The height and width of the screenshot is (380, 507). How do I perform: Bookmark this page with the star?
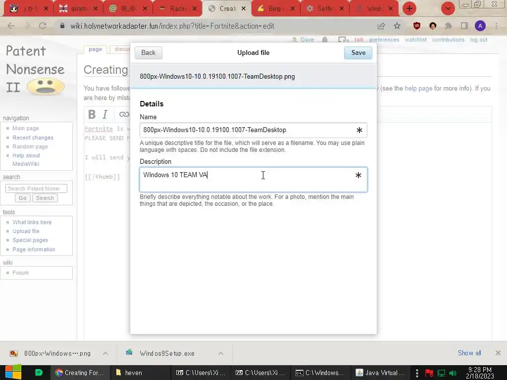397,26
